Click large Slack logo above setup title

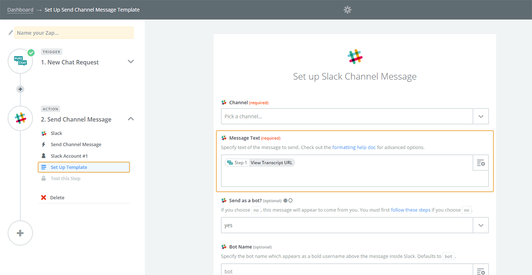(355, 57)
